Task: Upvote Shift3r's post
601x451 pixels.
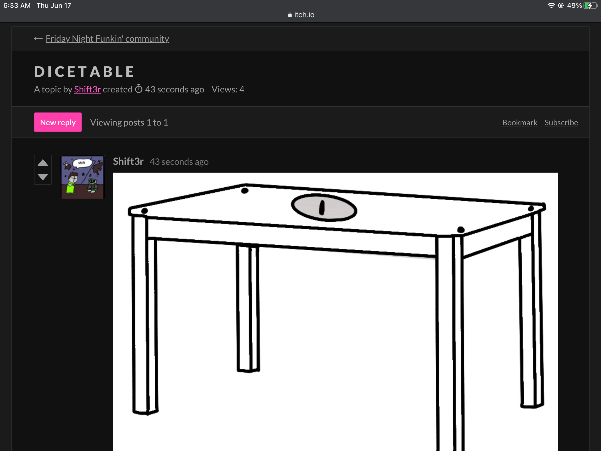Action: (43, 163)
